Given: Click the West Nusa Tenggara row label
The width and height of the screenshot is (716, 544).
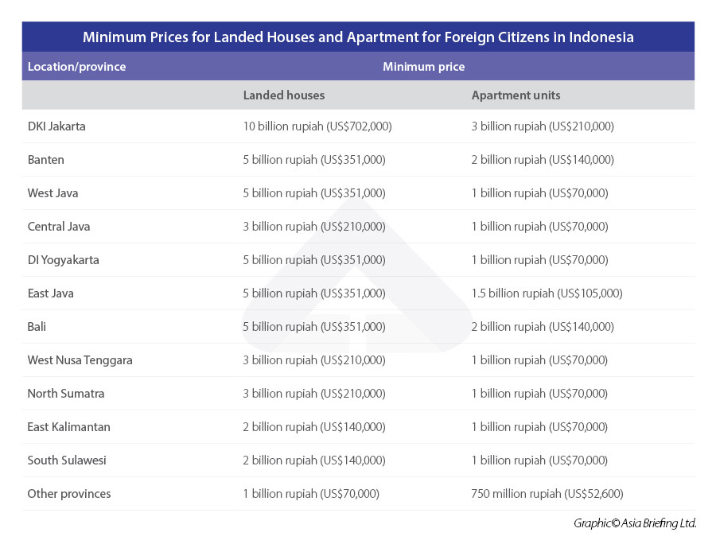Looking at the screenshot, I should [80, 360].
